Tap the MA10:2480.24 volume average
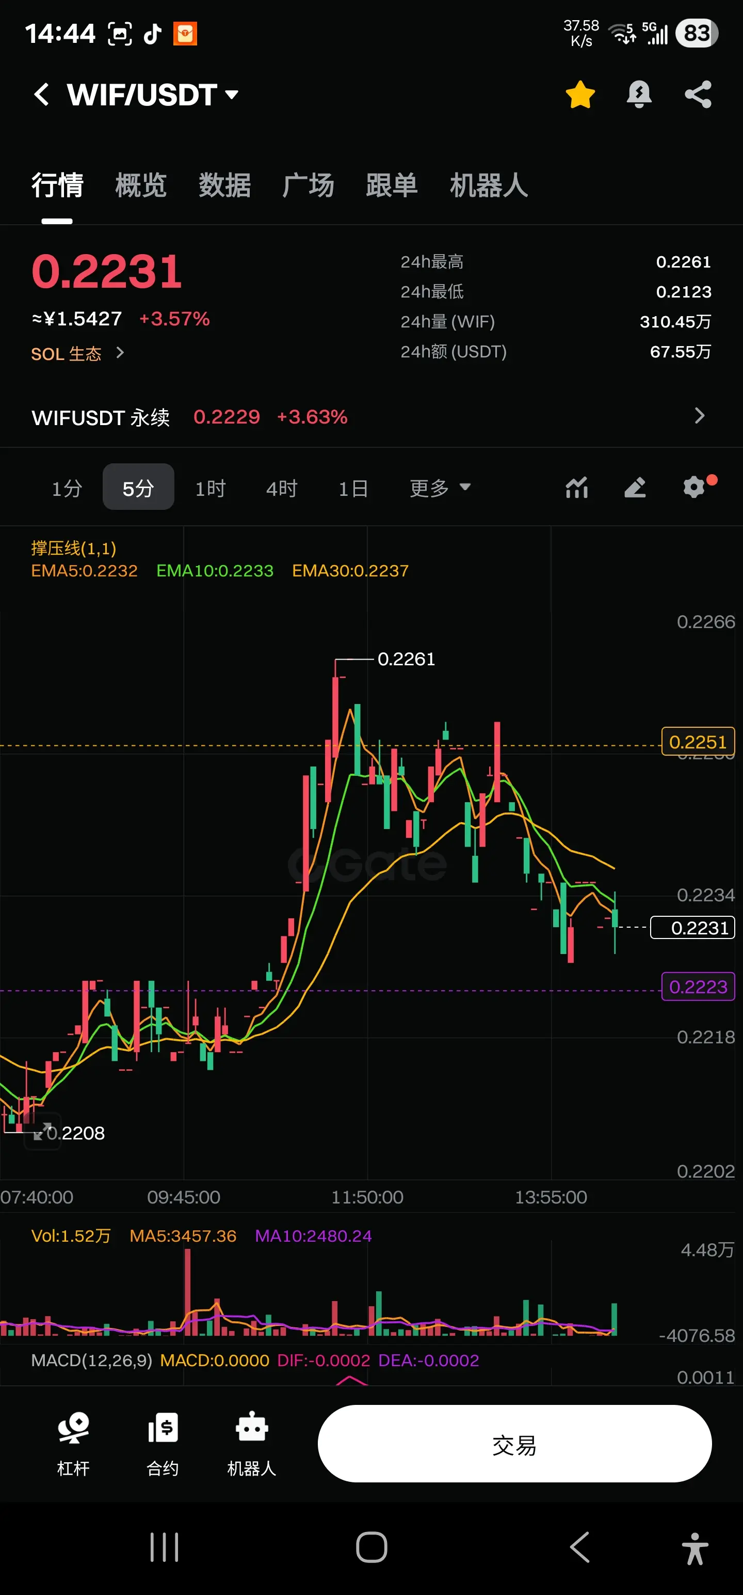This screenshot has width=743, height=1595. click(314, 1236)
